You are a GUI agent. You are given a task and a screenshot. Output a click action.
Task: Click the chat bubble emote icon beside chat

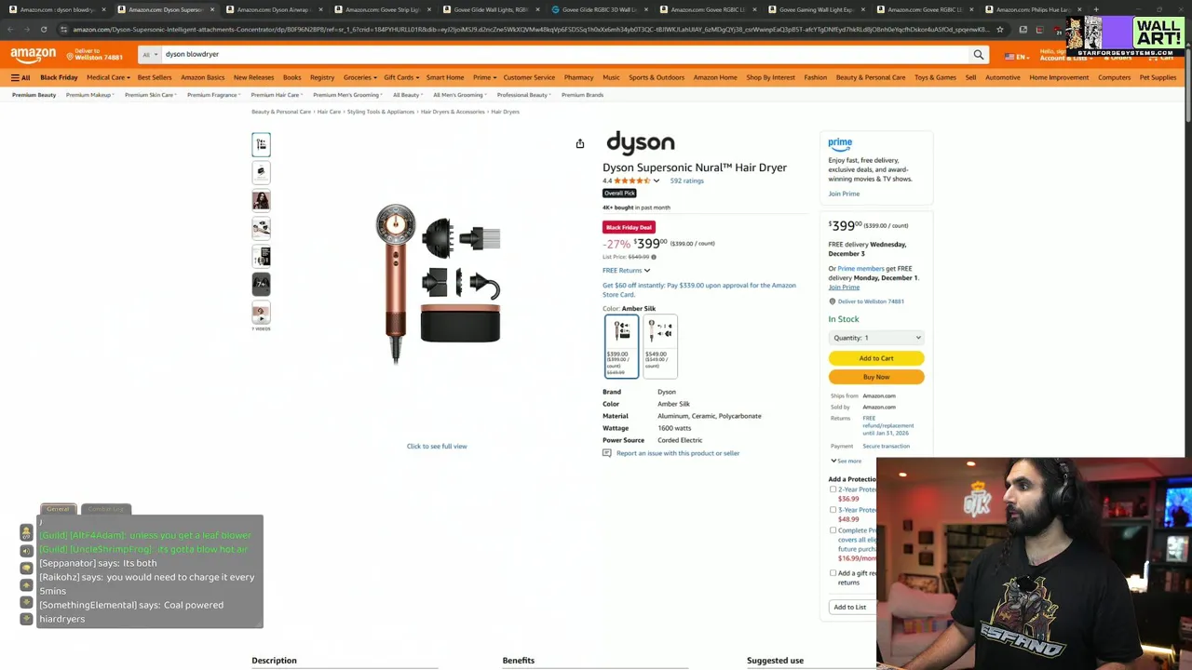(x=26, y=568)
